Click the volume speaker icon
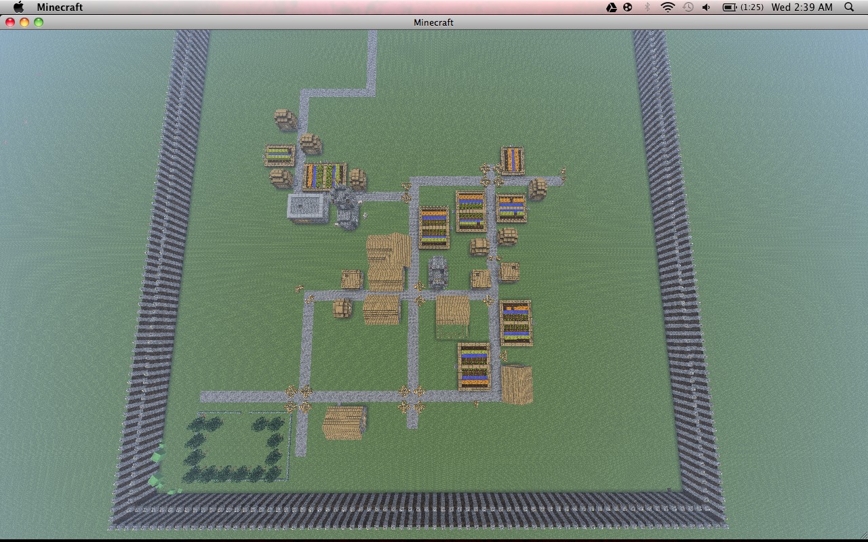The width and height of the screenshot is (868, 542). pos(705,7)
